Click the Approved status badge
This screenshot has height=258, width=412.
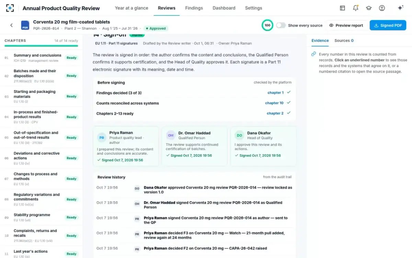tap(156, 29)
